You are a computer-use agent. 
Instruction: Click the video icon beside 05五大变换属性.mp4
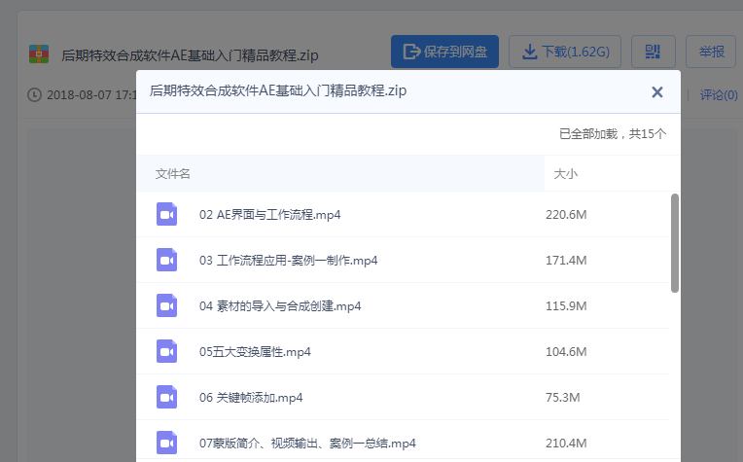pyautogui.click(x=167, y=351)
